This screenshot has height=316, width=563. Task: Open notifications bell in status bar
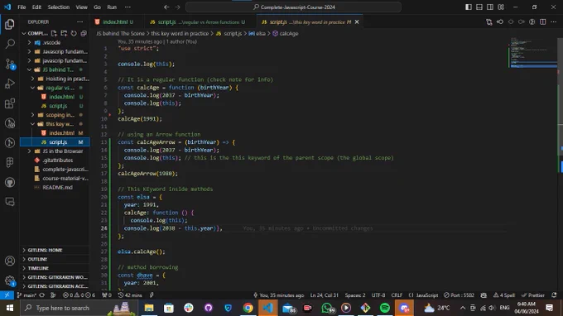(554, 295)
